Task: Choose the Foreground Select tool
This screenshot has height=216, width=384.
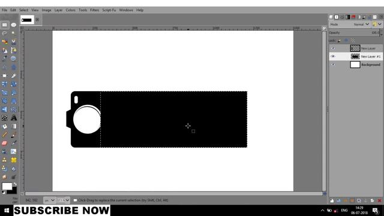Action: click(x=4, y=50)
